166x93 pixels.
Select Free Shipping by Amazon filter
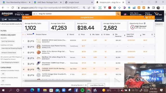click(x=10, y=63)
